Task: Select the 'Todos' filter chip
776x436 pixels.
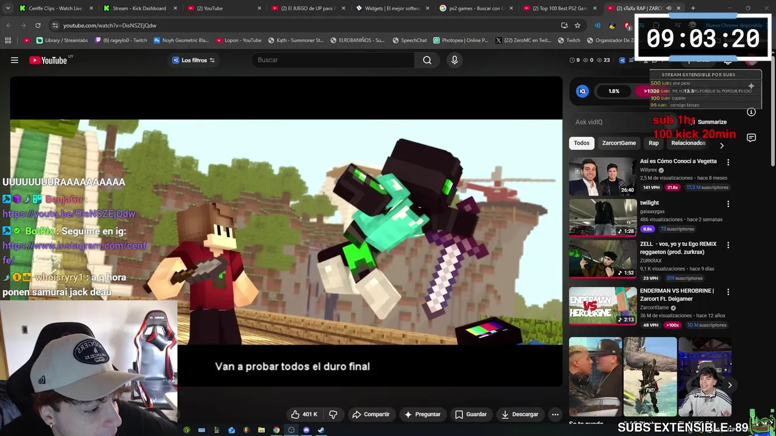Action: pos(581,143)
